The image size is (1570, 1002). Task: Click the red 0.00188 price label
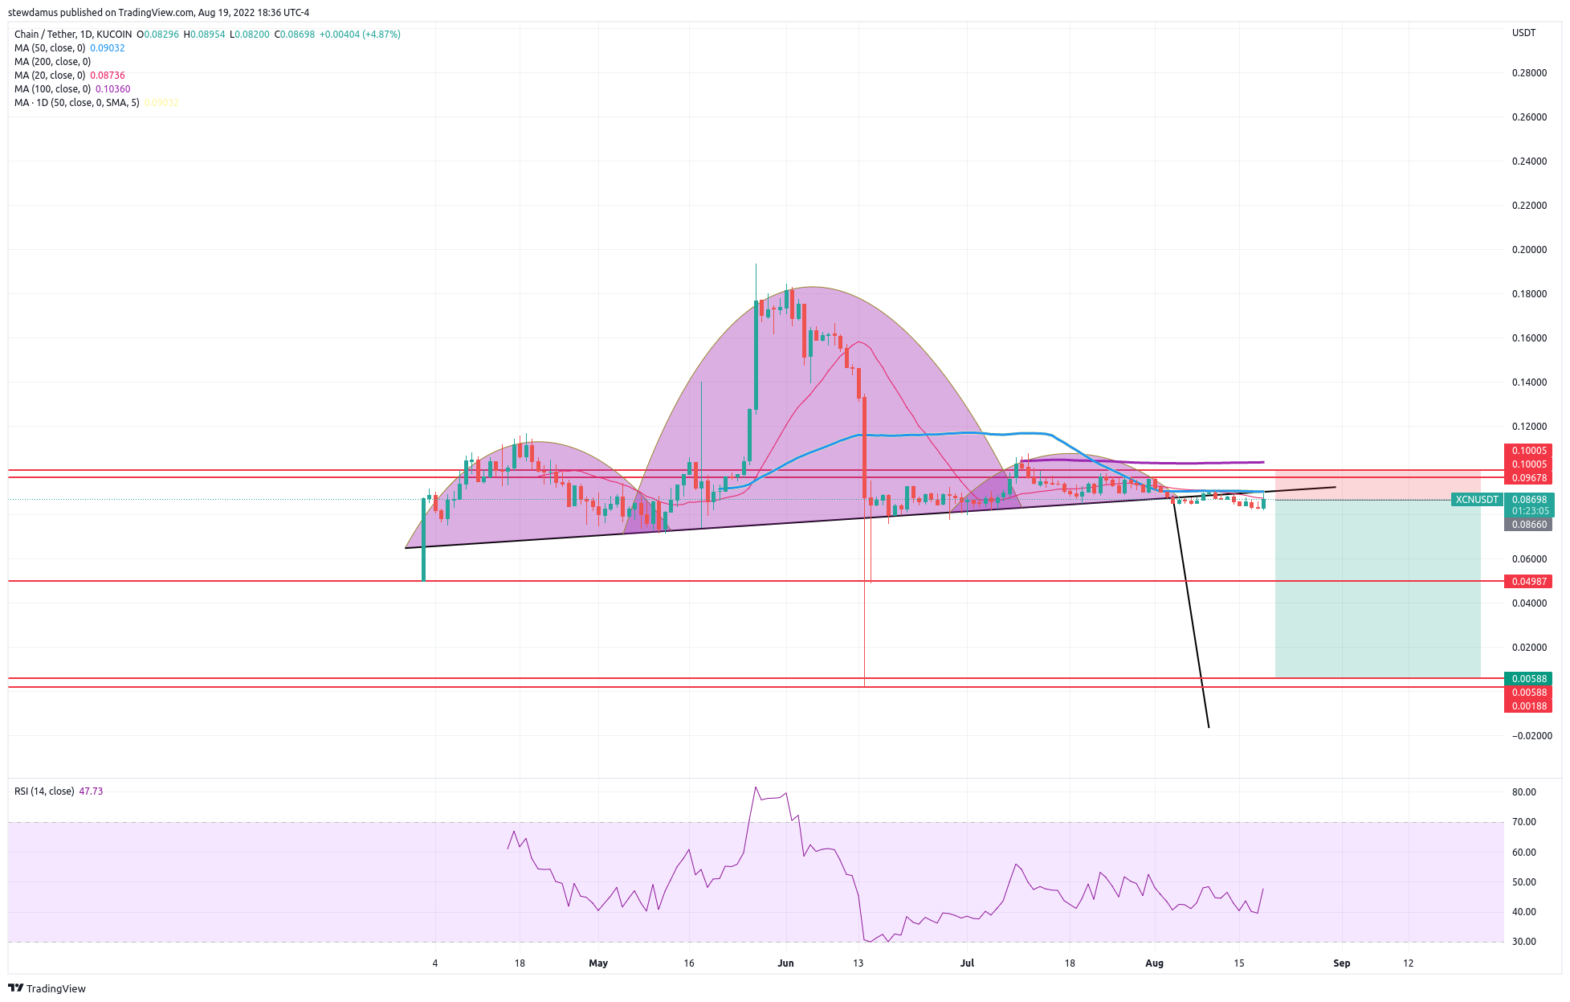1529,706
